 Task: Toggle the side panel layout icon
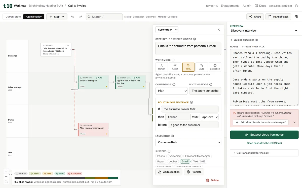[x=296, y=17]
